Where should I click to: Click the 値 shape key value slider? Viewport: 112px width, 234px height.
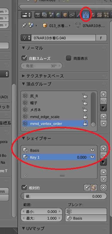click(64, 196)
